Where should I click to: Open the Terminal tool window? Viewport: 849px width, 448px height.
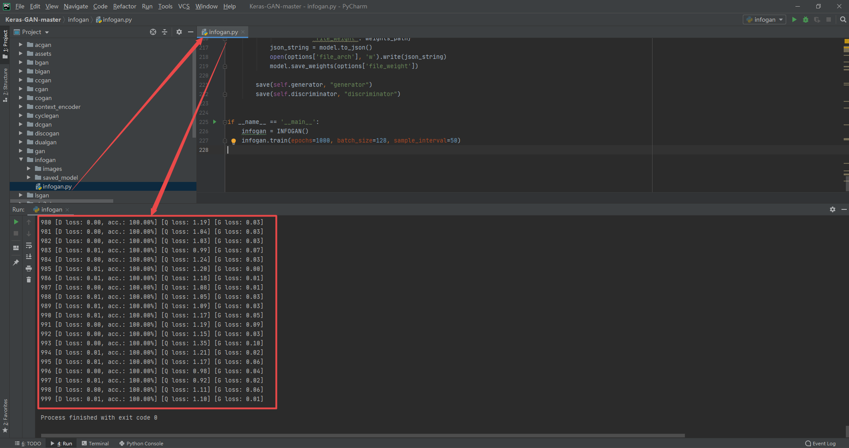(95, 444)
